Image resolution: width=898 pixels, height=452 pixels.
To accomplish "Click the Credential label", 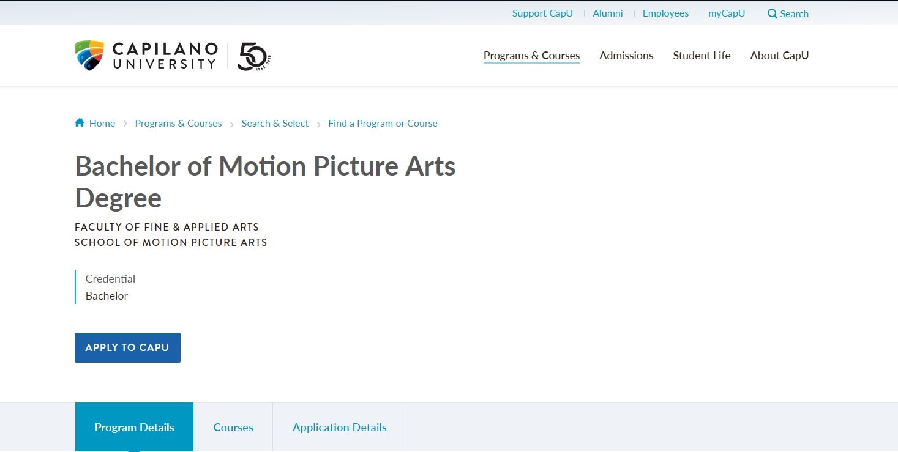I will pos(110,279).
